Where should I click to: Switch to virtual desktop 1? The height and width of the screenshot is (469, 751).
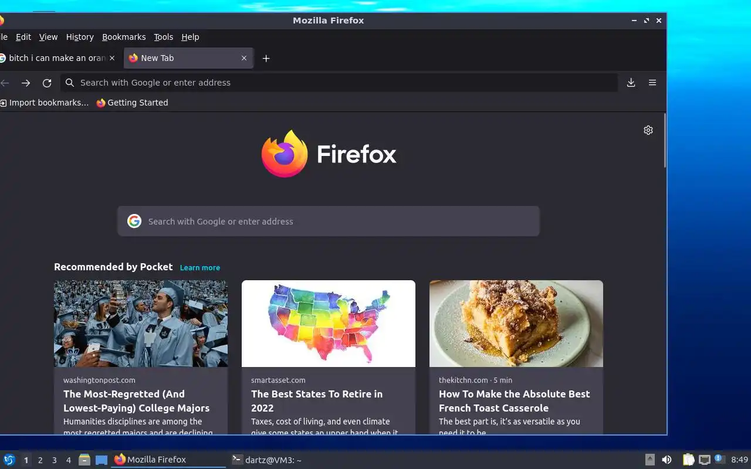[26, 460]
